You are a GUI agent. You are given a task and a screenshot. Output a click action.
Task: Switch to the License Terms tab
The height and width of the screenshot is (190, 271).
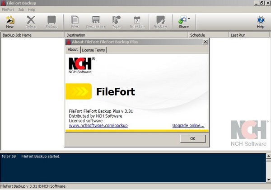pyautogui.click(x=93, y=50)
